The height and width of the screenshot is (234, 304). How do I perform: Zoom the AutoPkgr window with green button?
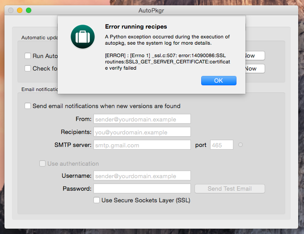[29, 10]
